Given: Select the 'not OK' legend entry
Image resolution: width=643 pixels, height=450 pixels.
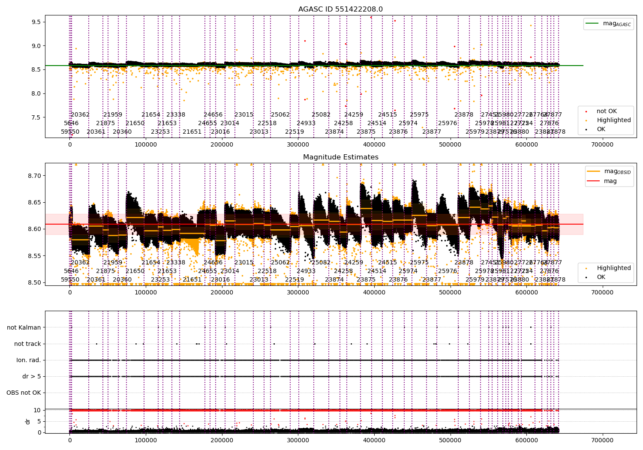Looking at the screenshot, I should pyautogui.click(x=607, y=111).
